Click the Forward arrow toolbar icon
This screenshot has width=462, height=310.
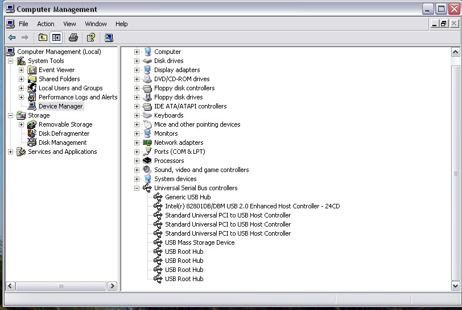pos(25,37)
